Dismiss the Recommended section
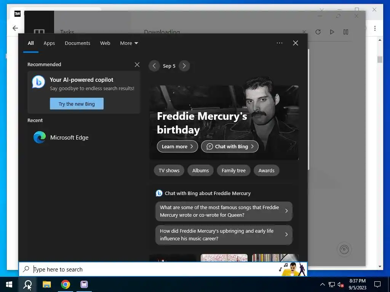 pyautogui.click(x=137, y=65)
